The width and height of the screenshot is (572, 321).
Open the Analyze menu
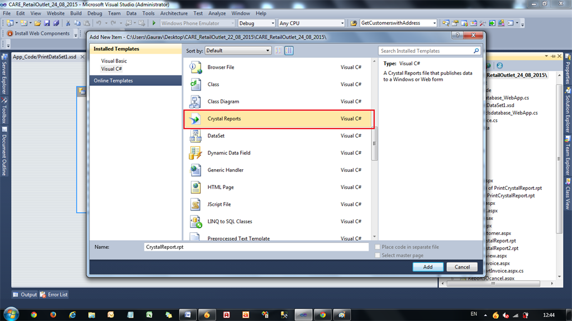[217, 13]
